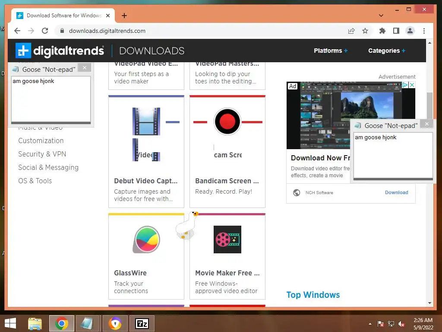Click the right Goose Not-epad title icon
The height and width of the screenshot is (332, 442).
pyautogui.click(x=358, y=125)
